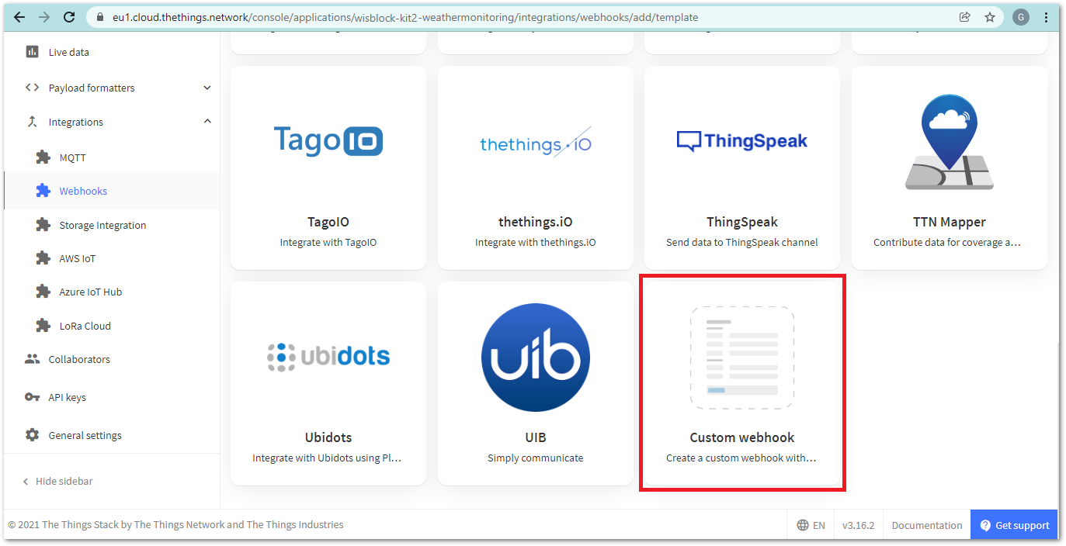Click Get support button

1014,525
